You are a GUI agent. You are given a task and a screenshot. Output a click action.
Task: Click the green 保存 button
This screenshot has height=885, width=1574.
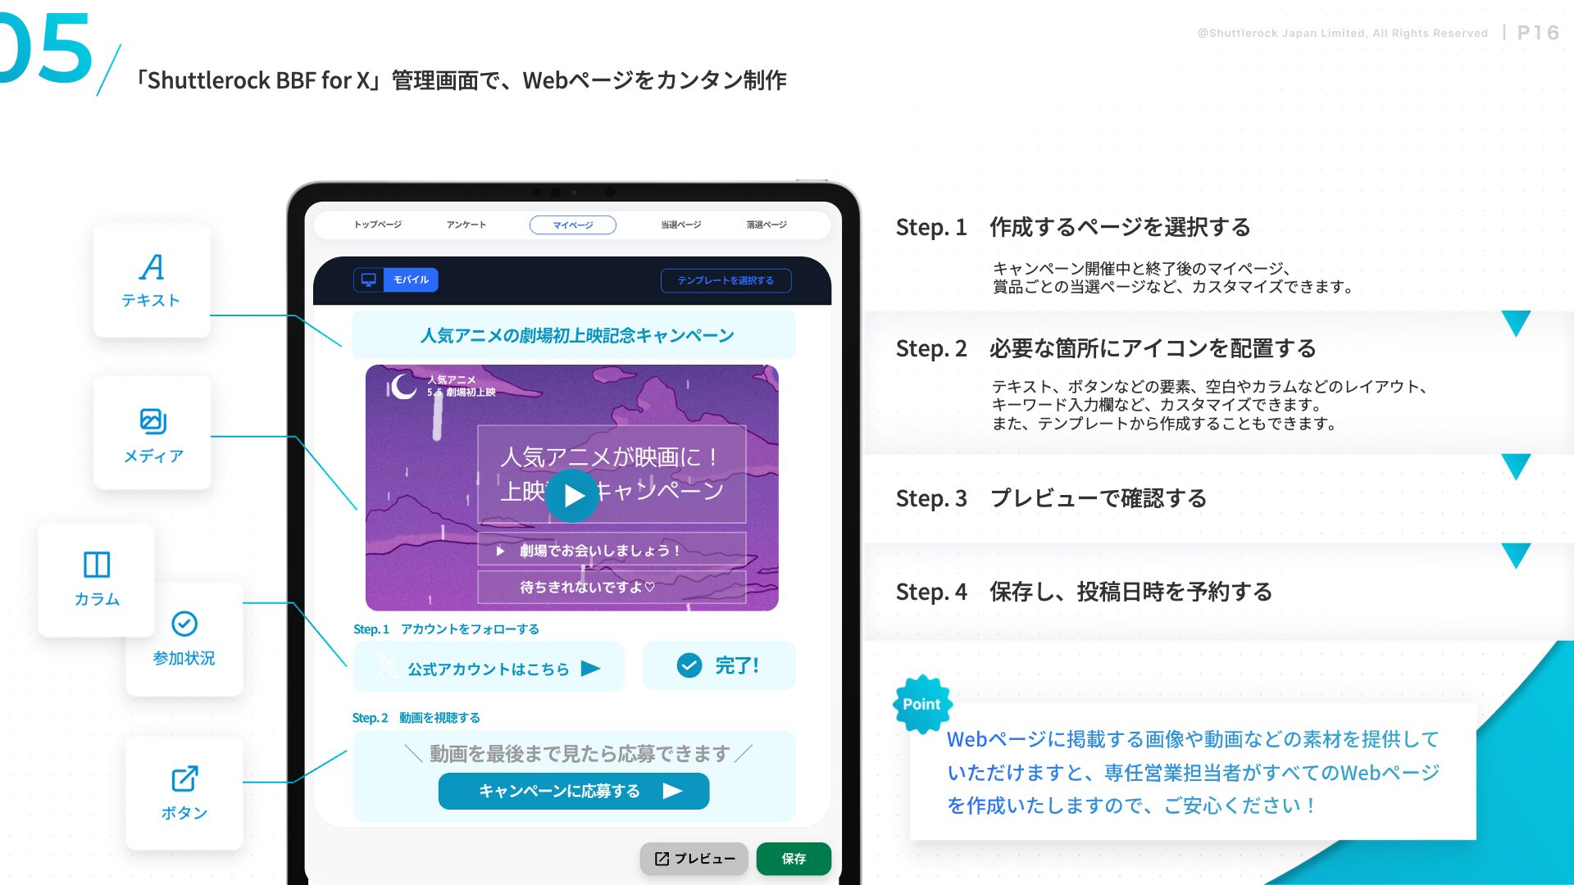[x=794, y=859]
